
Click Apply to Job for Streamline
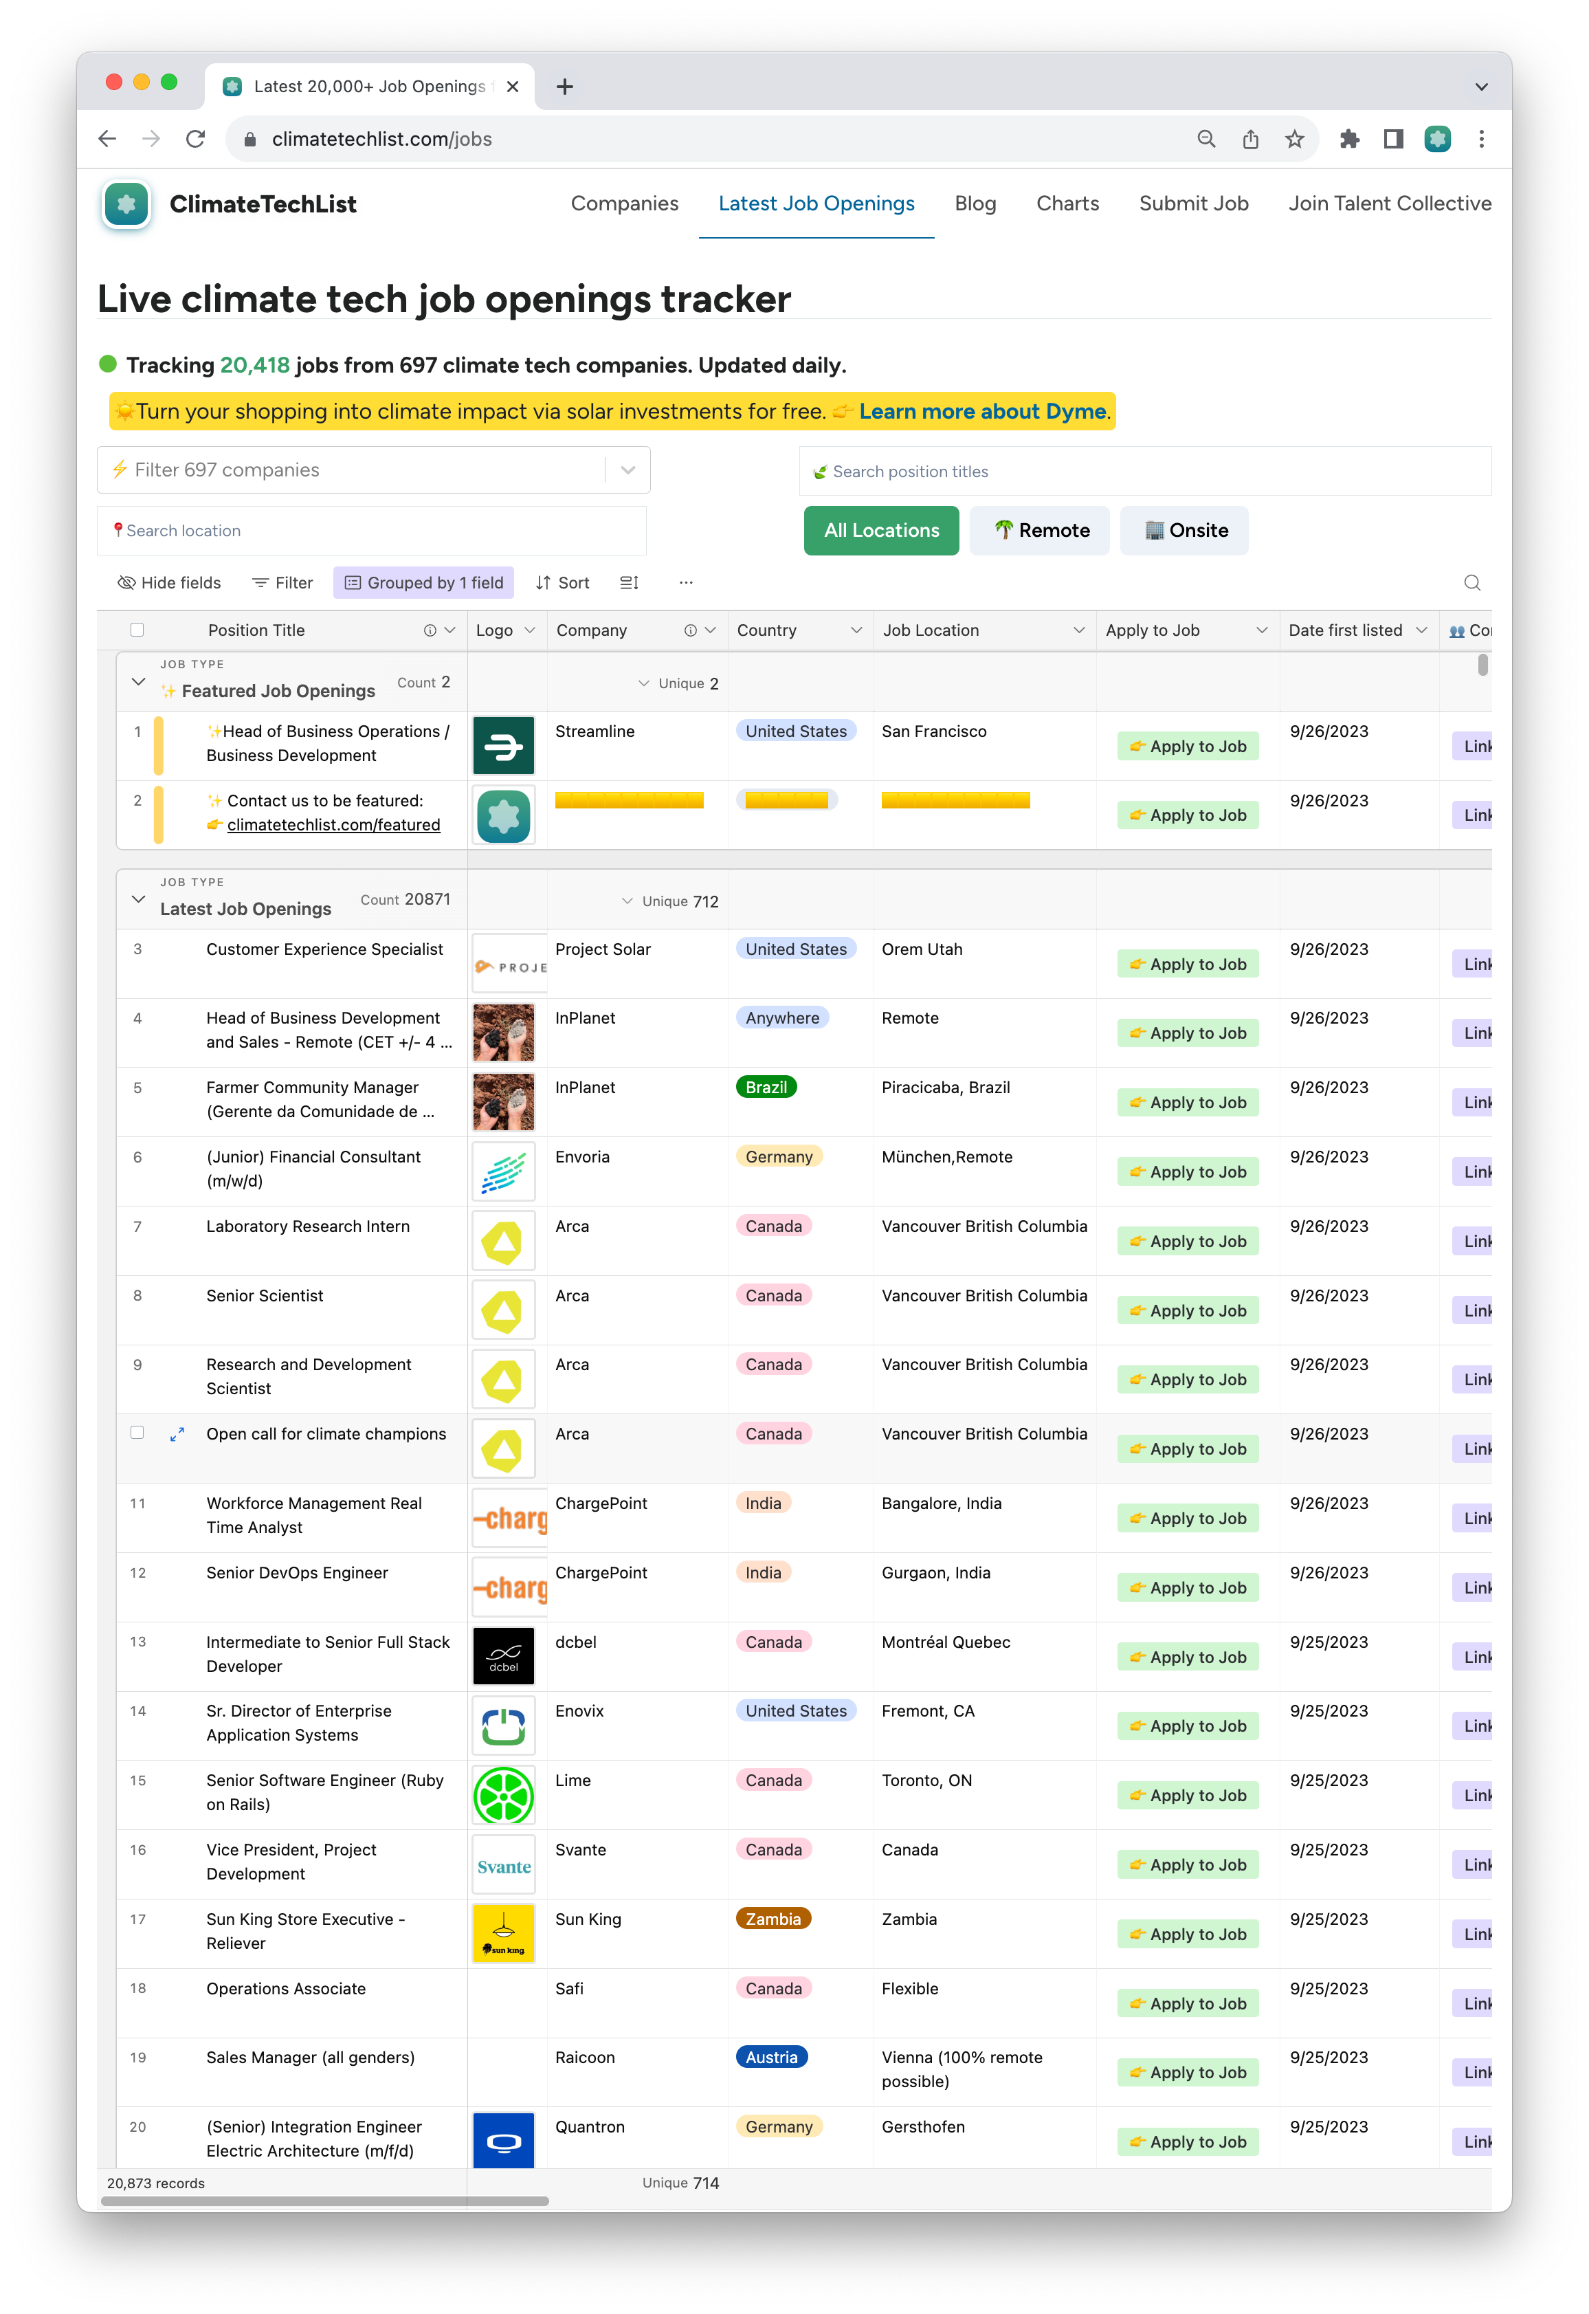tap(1188, 747)
